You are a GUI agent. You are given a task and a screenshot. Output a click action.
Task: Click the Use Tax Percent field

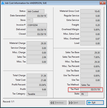[90, 76]
